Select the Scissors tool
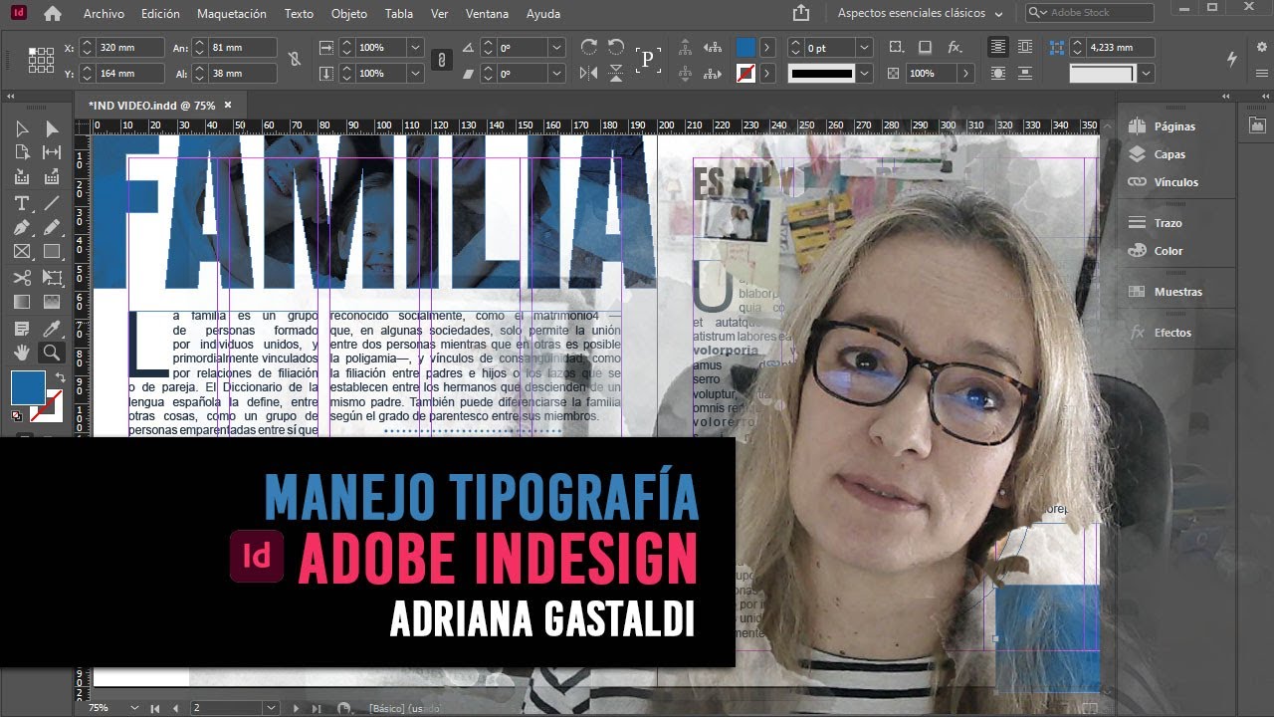 (x=22, y=278)
